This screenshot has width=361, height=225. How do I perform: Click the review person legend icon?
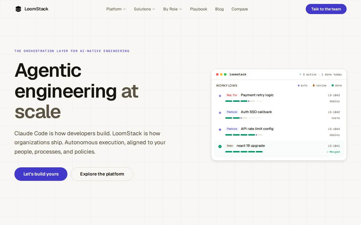314,85
